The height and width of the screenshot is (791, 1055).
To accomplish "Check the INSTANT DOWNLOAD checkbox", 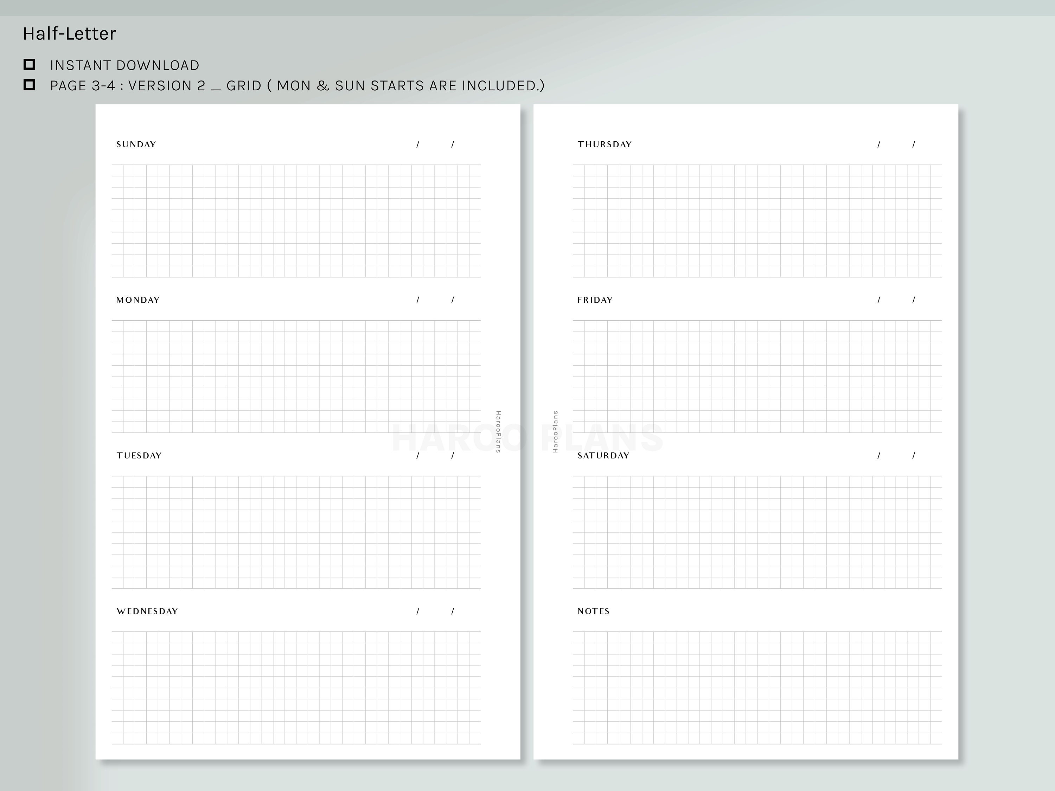I will click(x=30, y=65).
